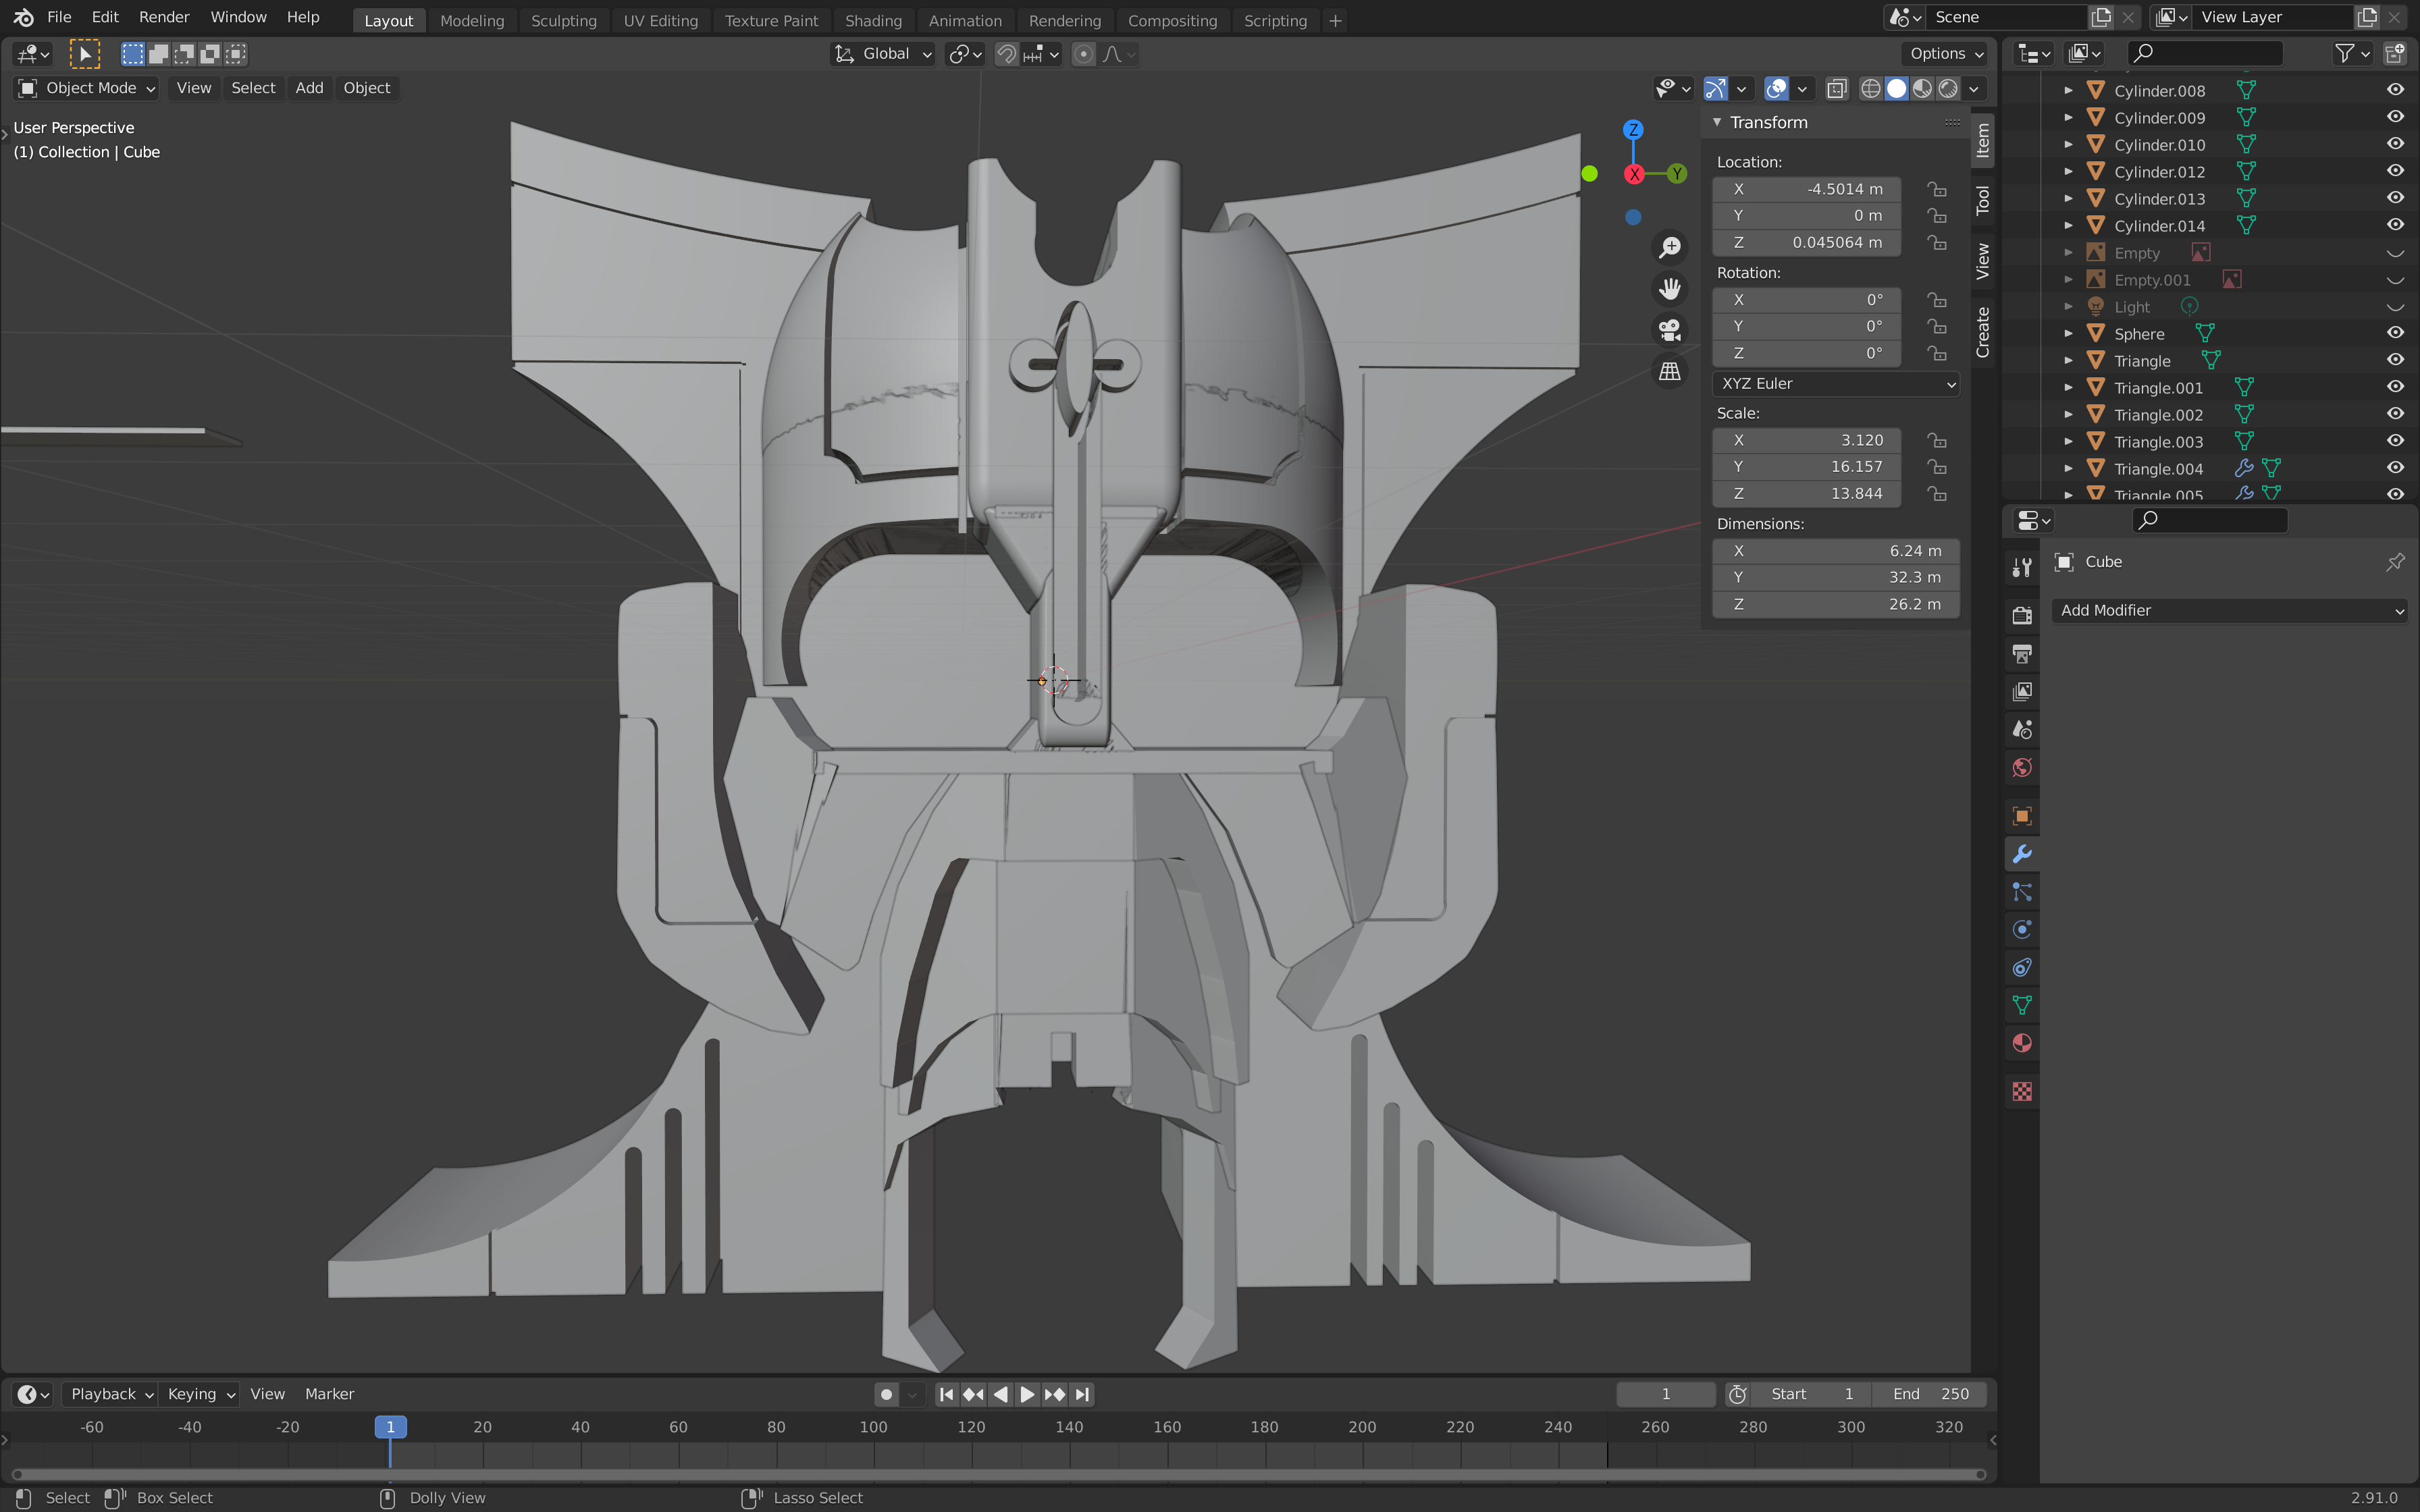
Task: Switch to the Sculpting workspace tab
Action: tap(563, 20)
